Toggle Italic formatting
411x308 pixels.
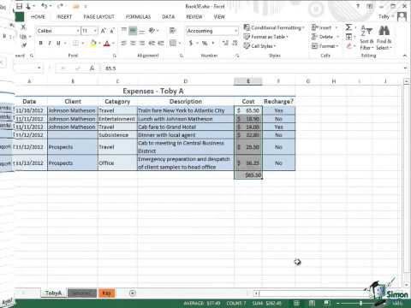coord(50,43)
